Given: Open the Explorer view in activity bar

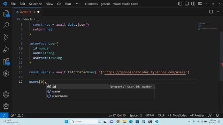Looking at the screenshot, I should [6, 14].
